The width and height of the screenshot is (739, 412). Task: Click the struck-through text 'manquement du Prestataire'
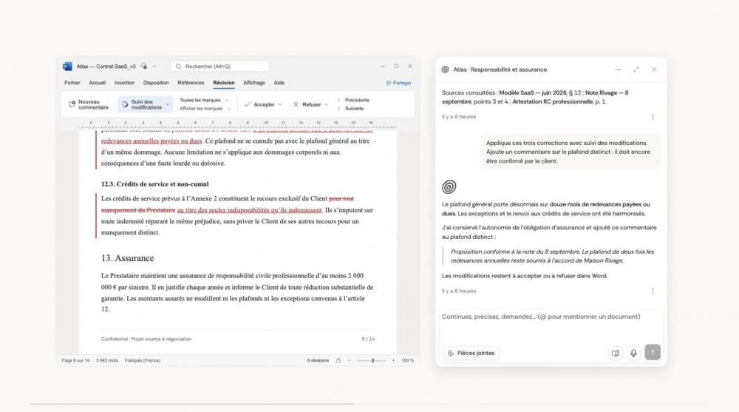coord(138,210)
